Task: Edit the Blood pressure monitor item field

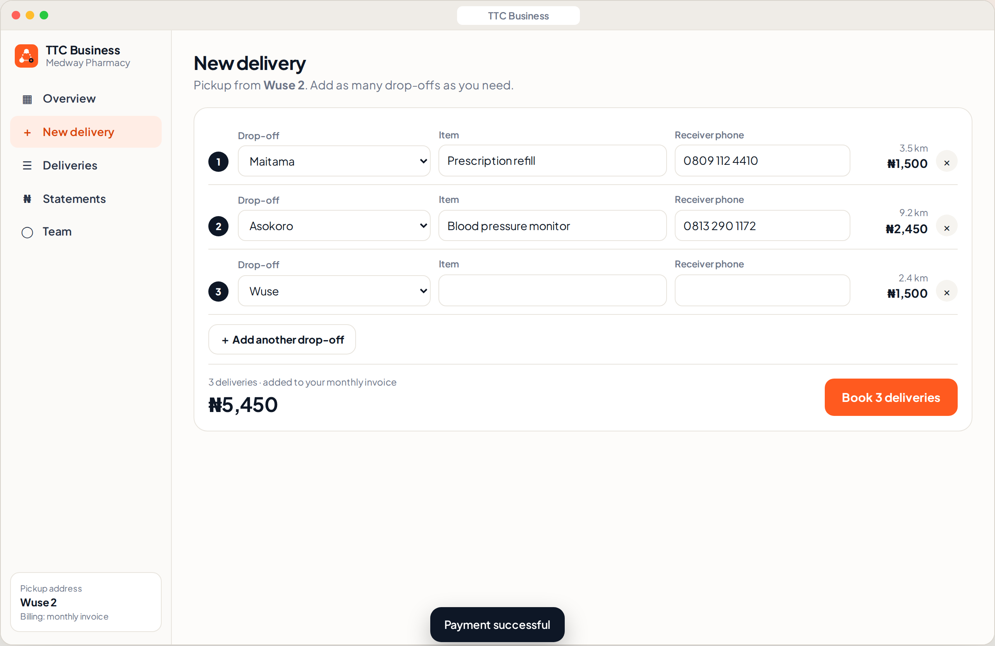Action: (552, 226)
